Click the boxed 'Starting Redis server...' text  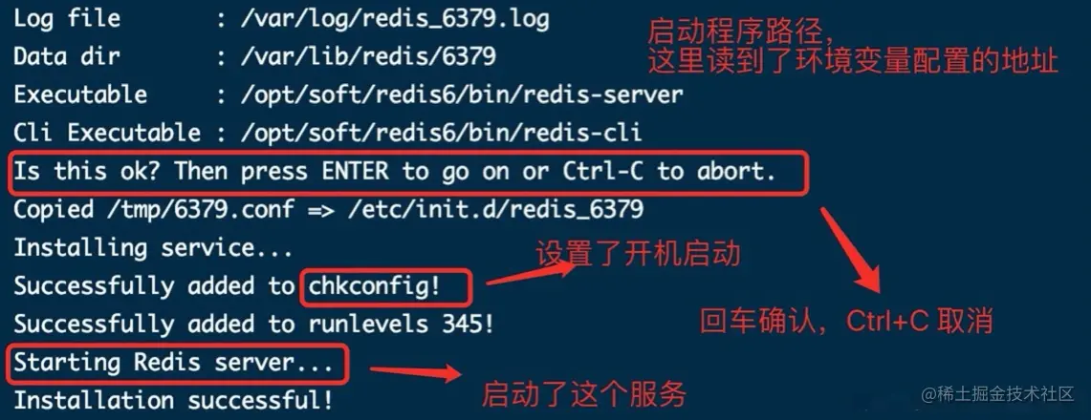coord(173,363)
